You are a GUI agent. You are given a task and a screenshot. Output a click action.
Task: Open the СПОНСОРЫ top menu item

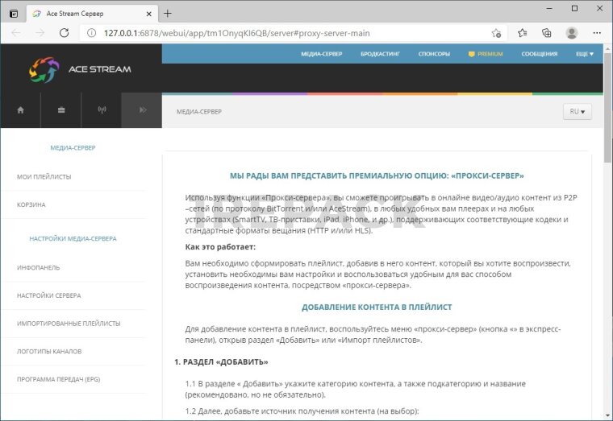(x=434, y=54)
